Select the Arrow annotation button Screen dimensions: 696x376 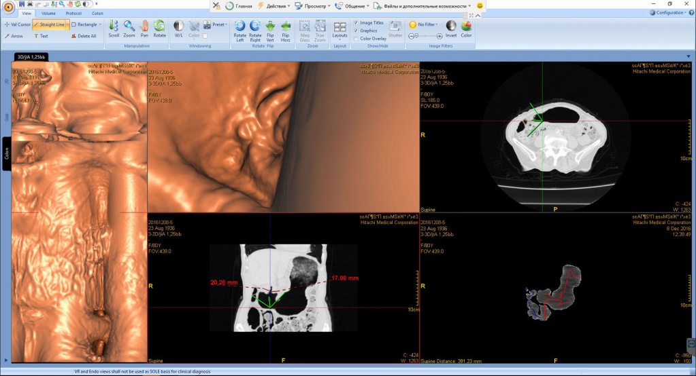click(x=14, y=36)
